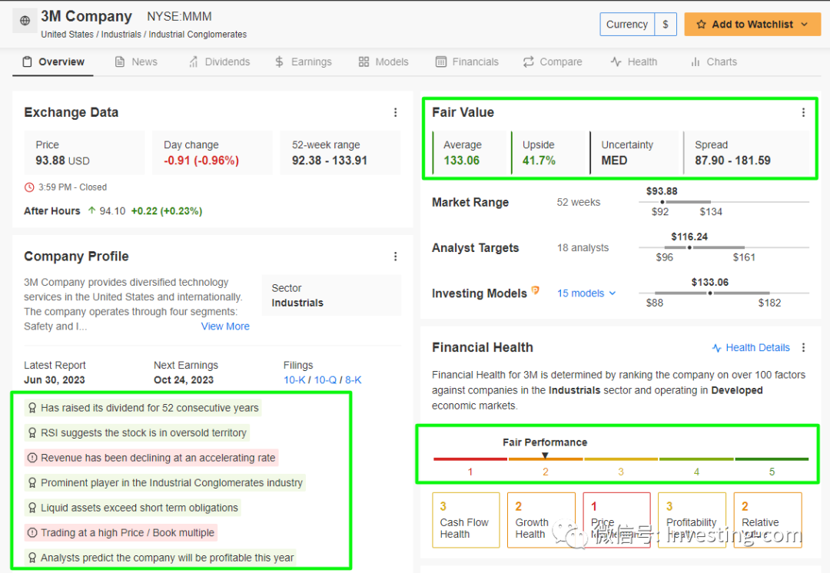Select the Cash Flow Health score card

click(466, 520)
